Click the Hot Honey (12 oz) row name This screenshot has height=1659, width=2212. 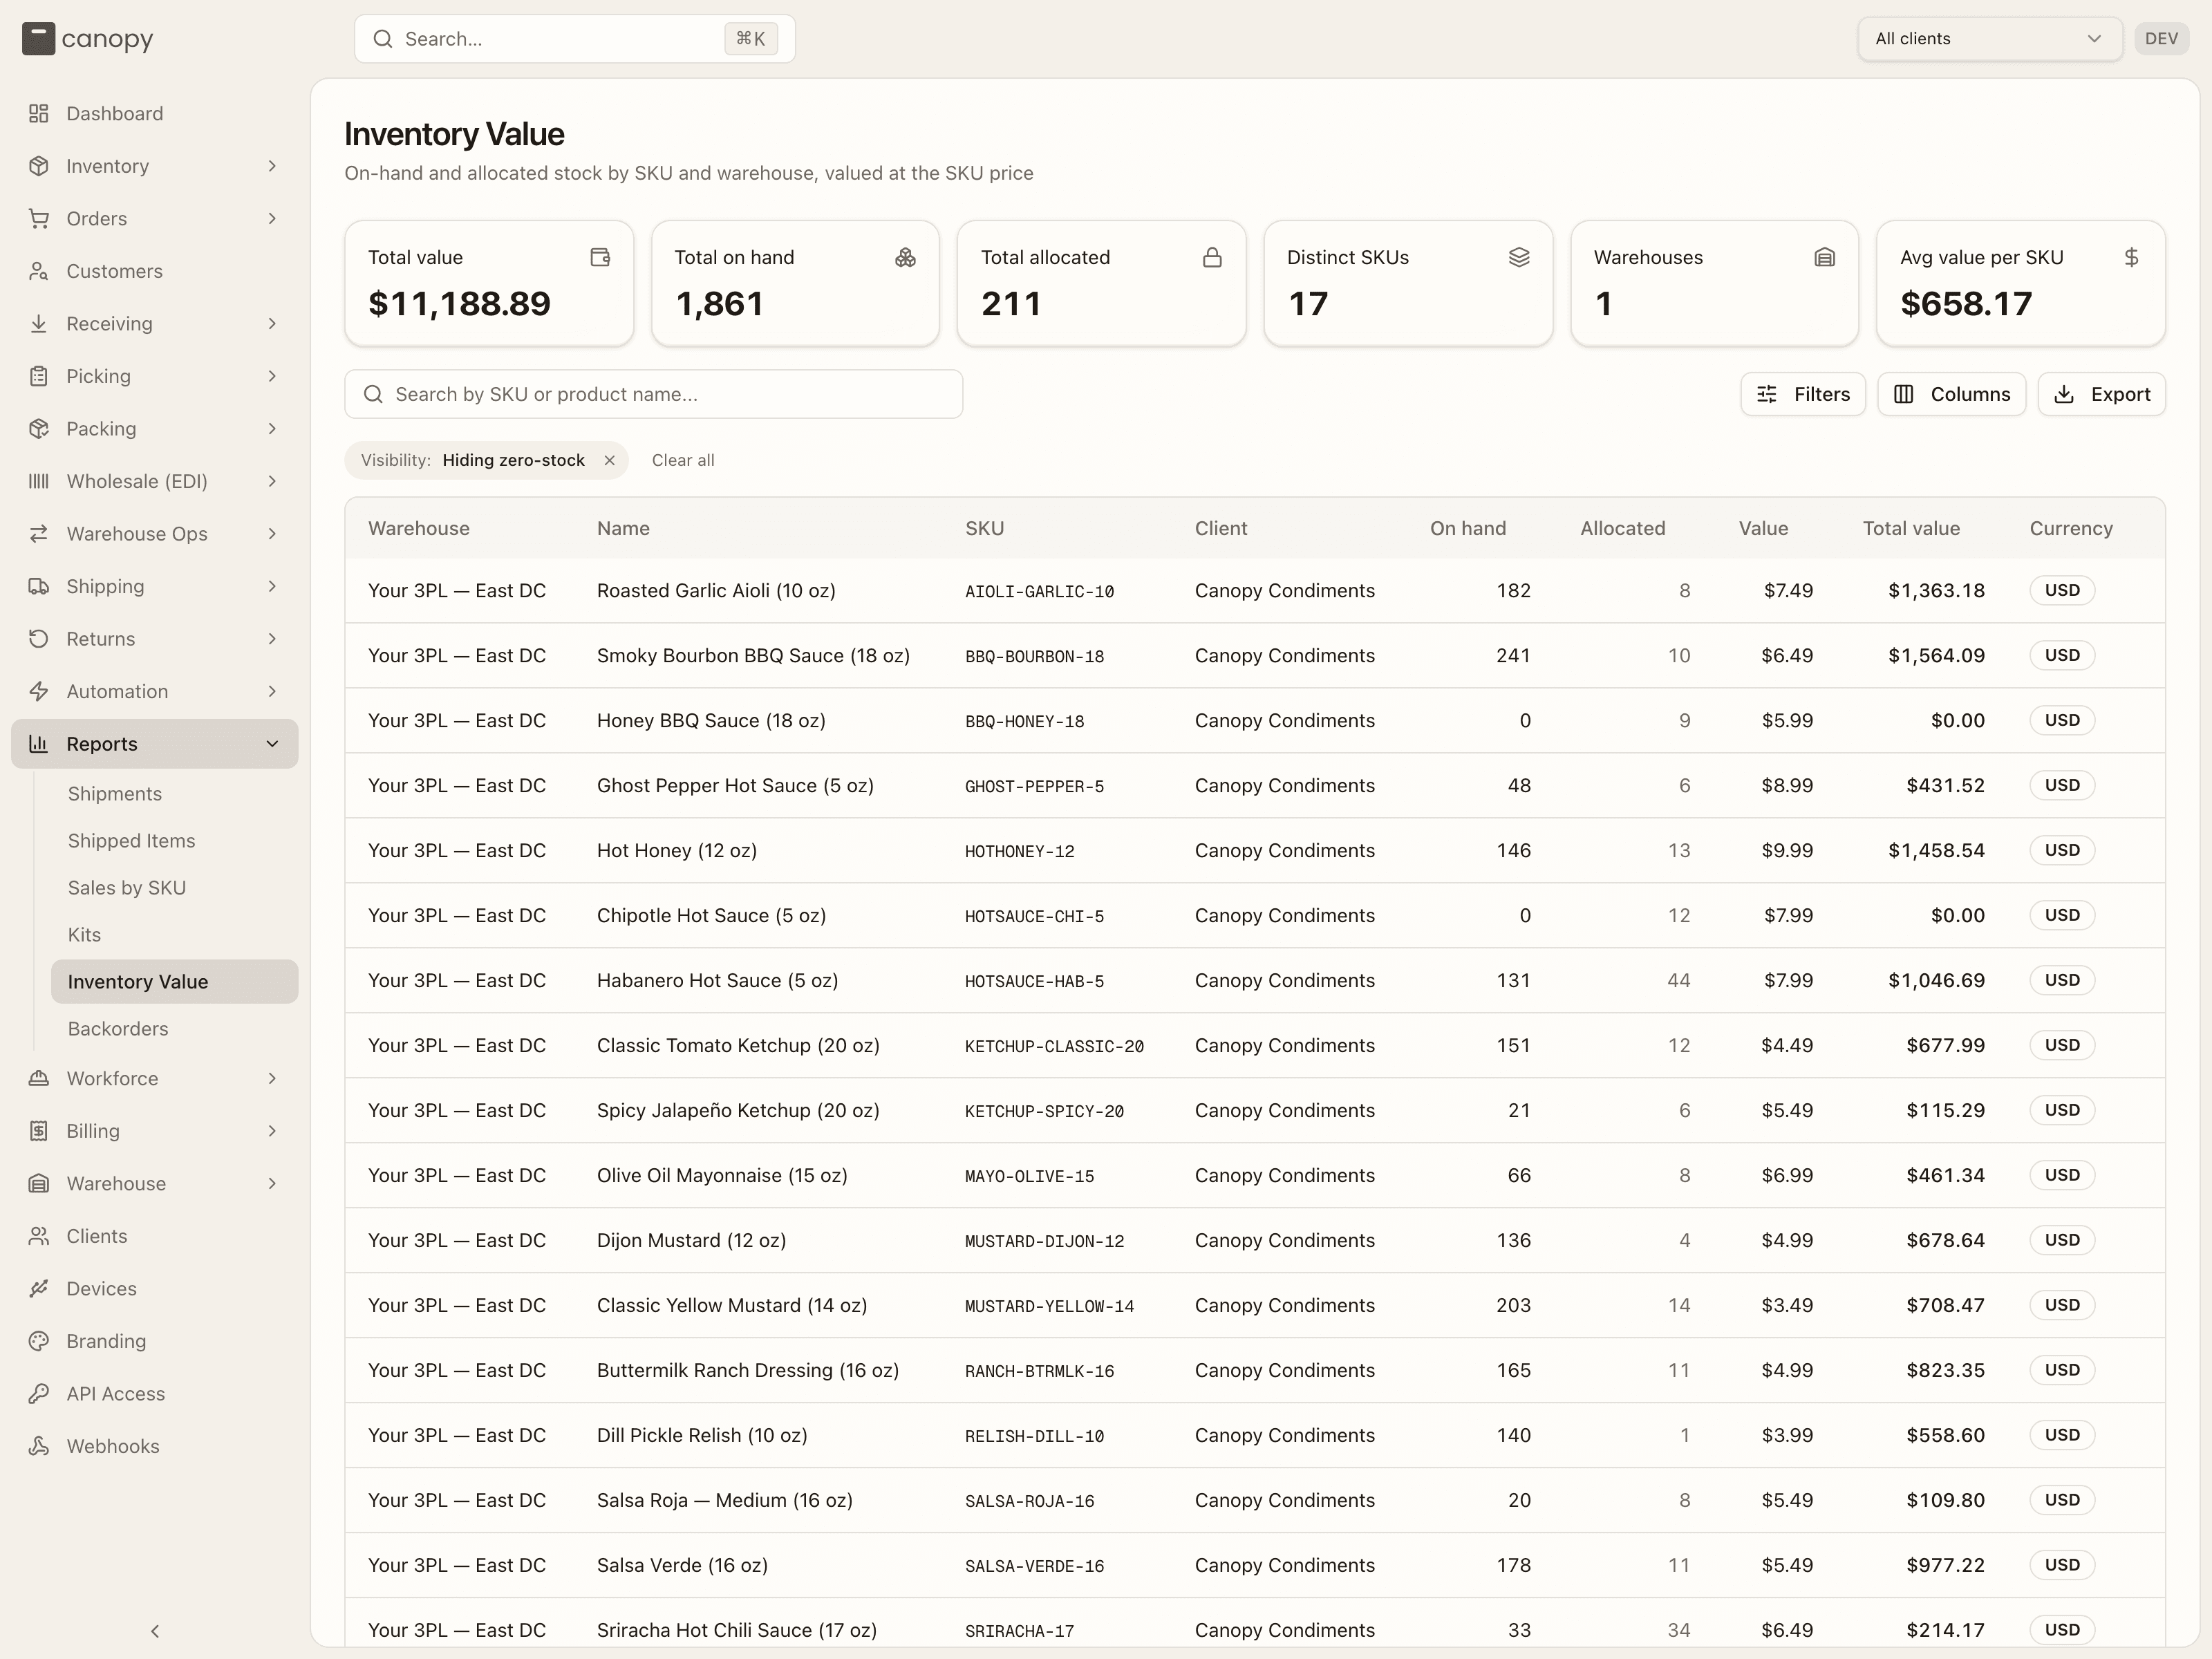[676, 850]
